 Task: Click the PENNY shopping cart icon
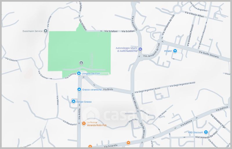[175, 51]
